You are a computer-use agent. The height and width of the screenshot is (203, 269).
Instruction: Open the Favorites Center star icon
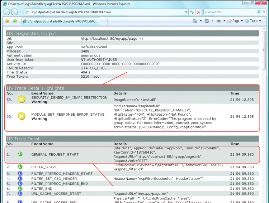click(7, 21)
